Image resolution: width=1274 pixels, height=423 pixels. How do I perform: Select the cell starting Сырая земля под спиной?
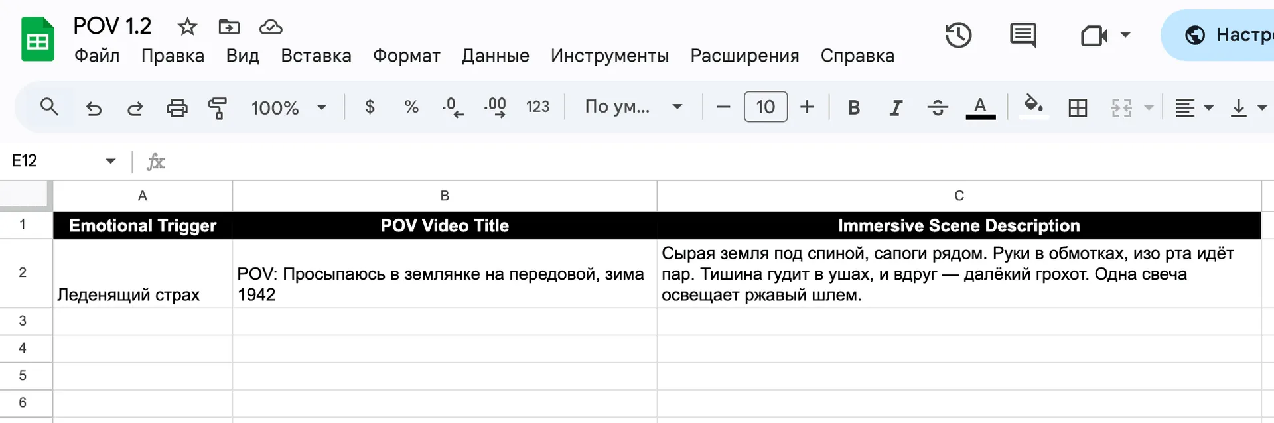959,273
